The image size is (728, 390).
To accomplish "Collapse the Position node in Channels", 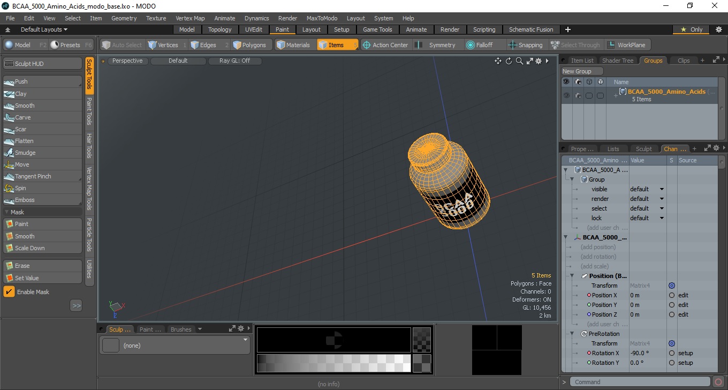I will coord(572,276).
